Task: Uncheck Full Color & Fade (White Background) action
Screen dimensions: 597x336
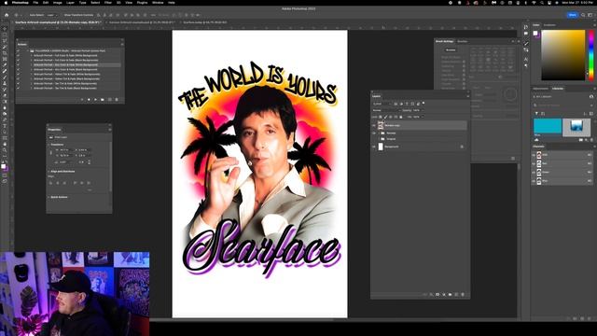Action: (x=18, y=55)
